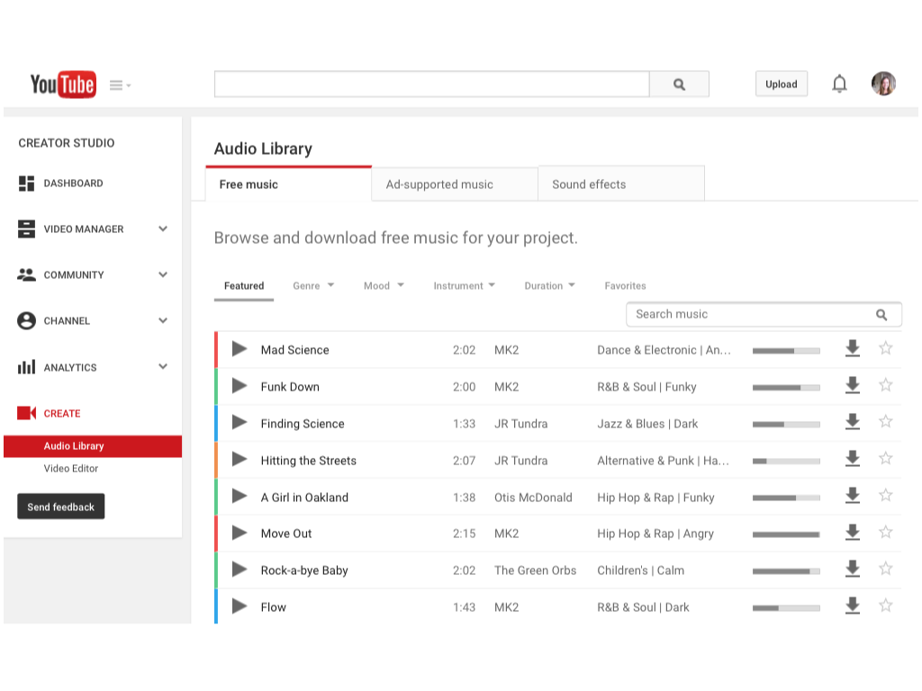The width and height of the screenshot is (922, 691).
Task: Switch to the Sound effects tab
Action: (621, 184)
